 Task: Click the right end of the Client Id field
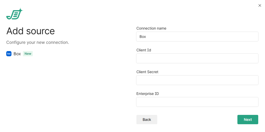[254, 58]
